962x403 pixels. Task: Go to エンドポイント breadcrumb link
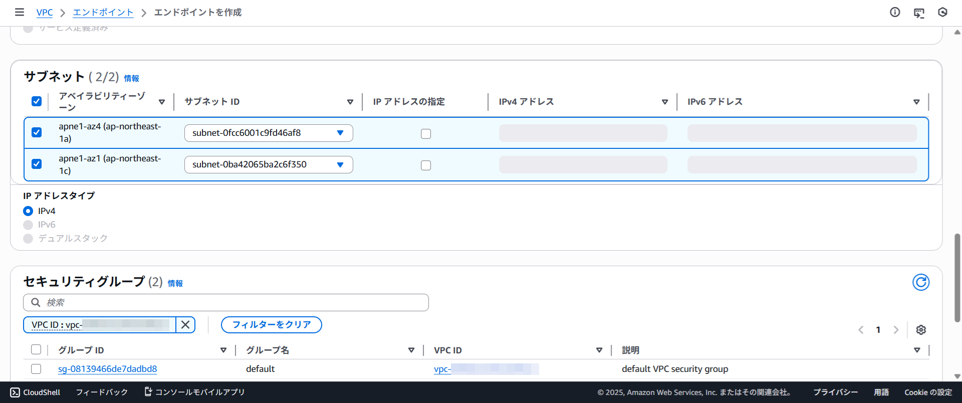pyautogui.click(x=103, y=13)
